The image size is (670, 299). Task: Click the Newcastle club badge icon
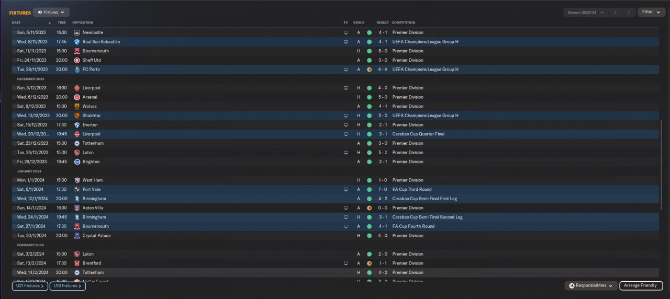77,32
